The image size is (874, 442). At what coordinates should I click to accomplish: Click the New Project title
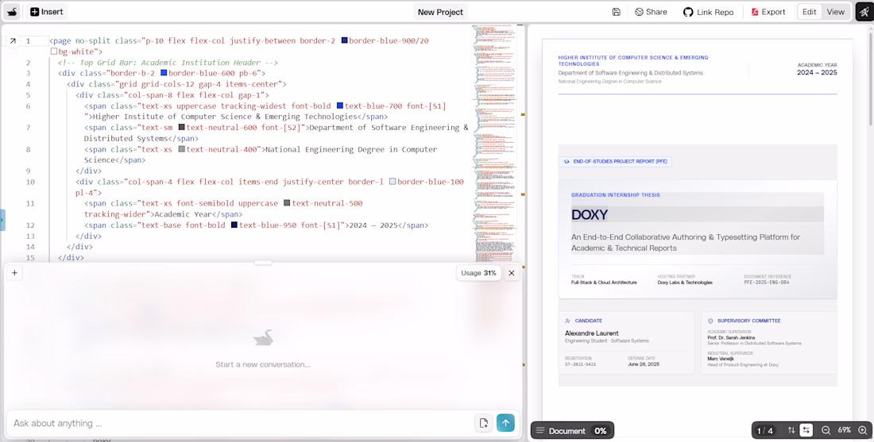click(x=440, y=12)
